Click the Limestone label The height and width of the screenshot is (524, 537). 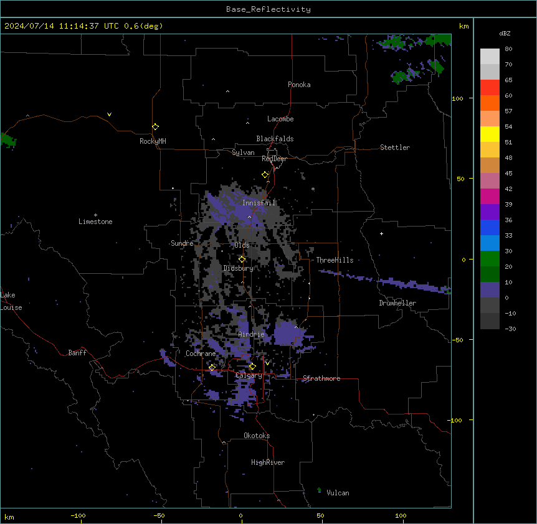click(95, 222)
